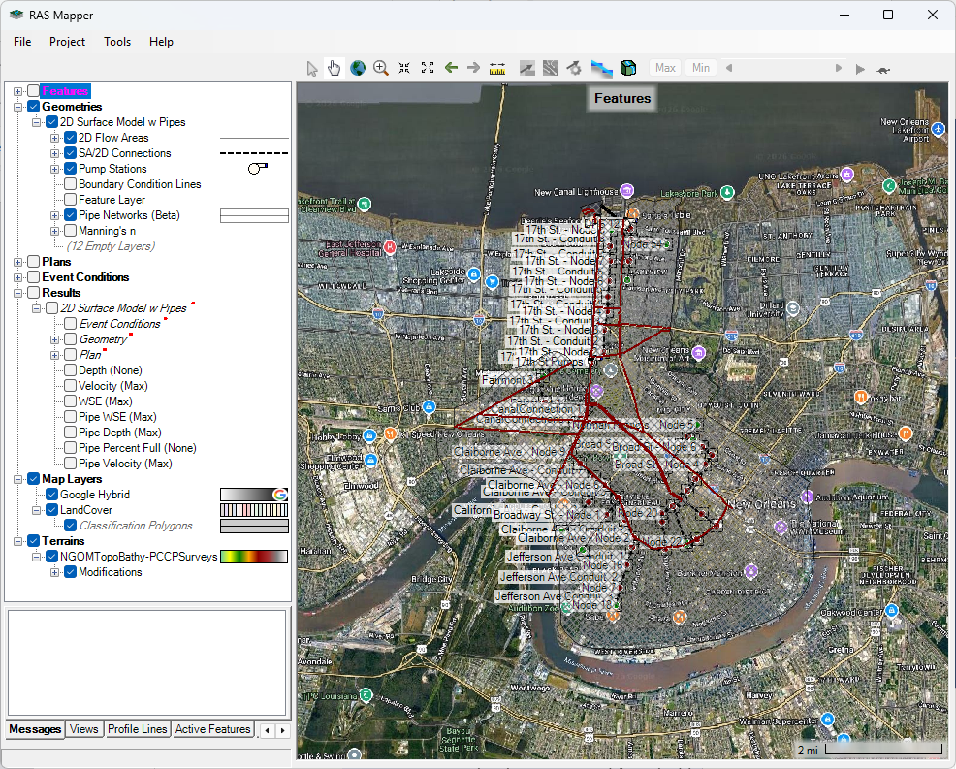
Task: Click the globe full-extent icon
Action: pyautogui.click(x=358, y=68)
